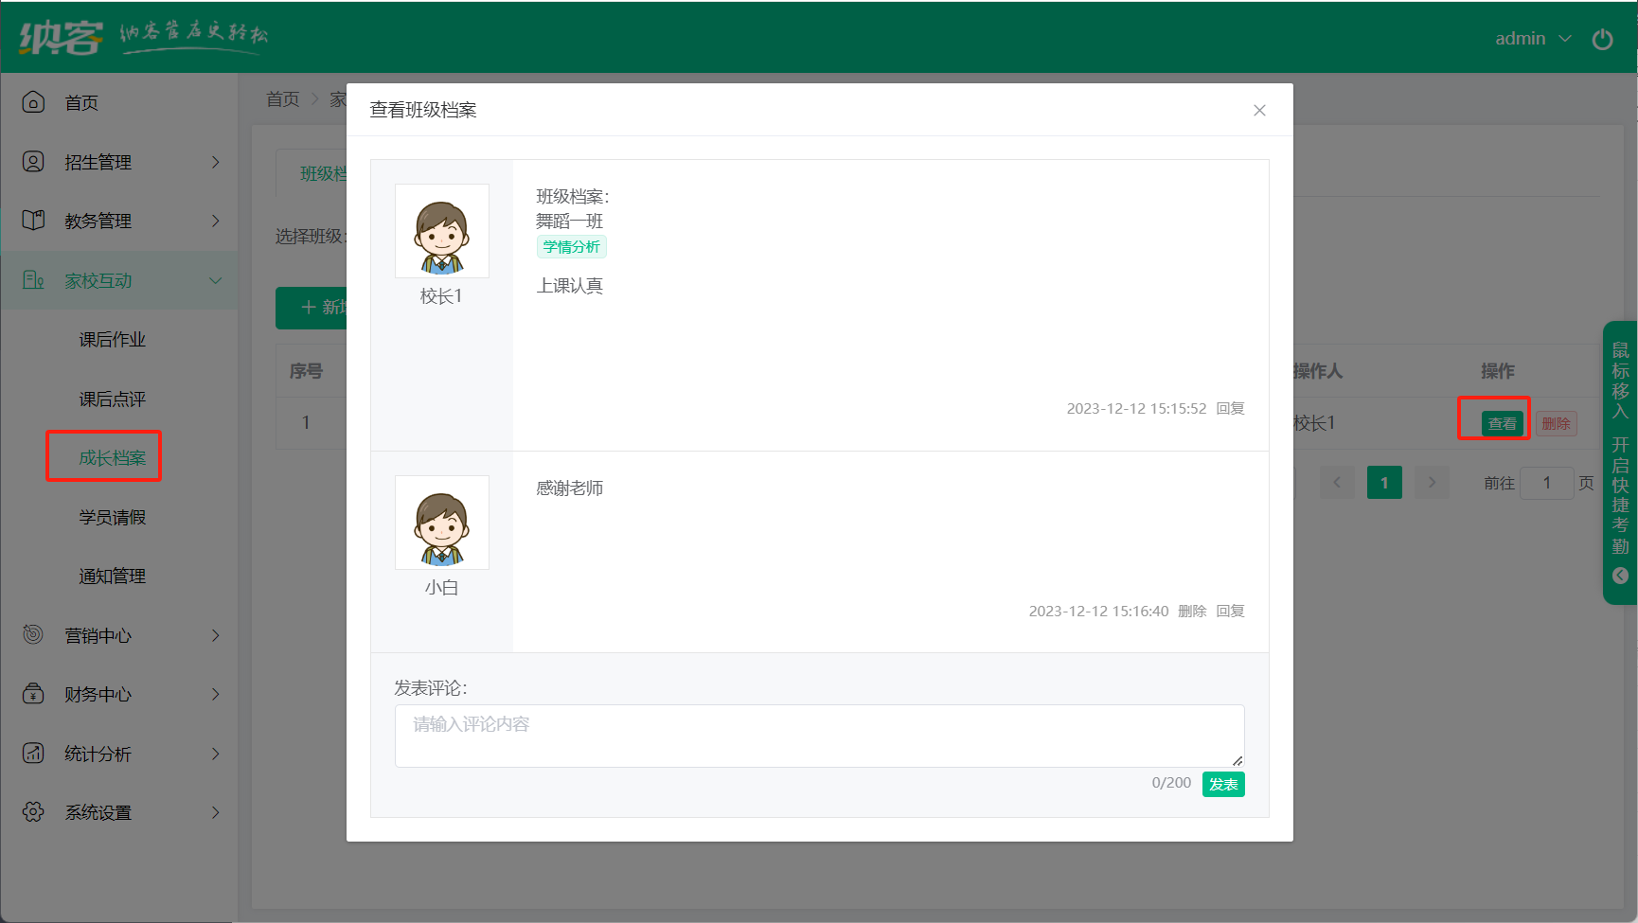Collapse the quick attendance side panel arrow
Screen dimensions: 1638x923
pyautogui.click(x=1620, y=576)
